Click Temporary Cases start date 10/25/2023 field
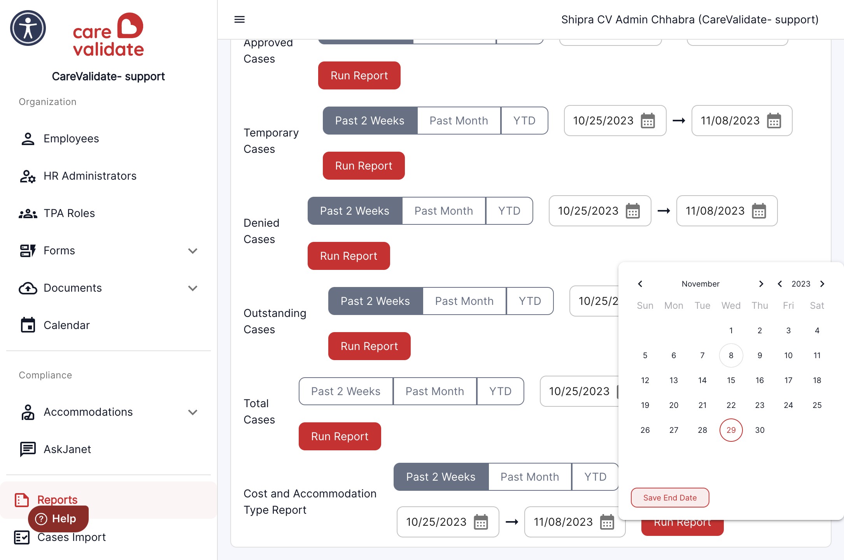Image resolution: width=844 pixels, height=560 pixels. [x=615, y=121]
